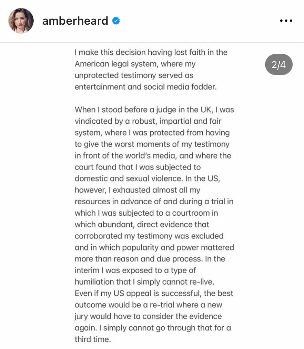Click the blue verified badge
The width and height of the screenshot is (304, 349).
click(116, 21)
